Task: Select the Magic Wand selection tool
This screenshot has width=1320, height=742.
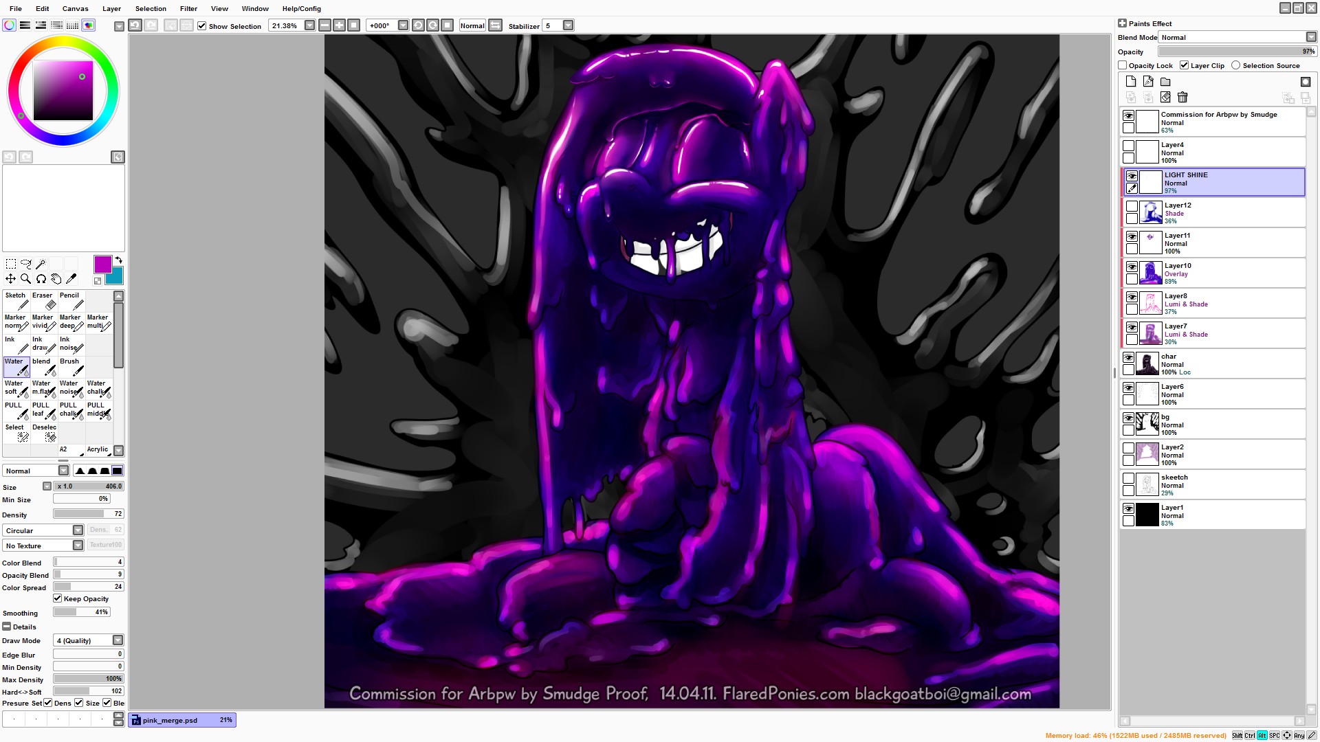Action: [41, 264]
